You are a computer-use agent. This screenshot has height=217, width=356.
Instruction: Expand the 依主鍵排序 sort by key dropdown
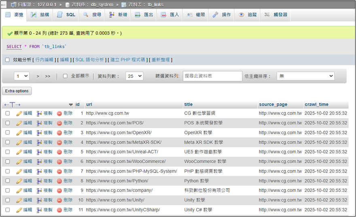click(x=305, y=76)
